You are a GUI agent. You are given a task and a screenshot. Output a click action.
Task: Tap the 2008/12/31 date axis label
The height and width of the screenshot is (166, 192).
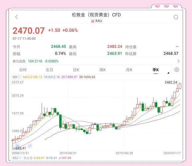[20, 153]
